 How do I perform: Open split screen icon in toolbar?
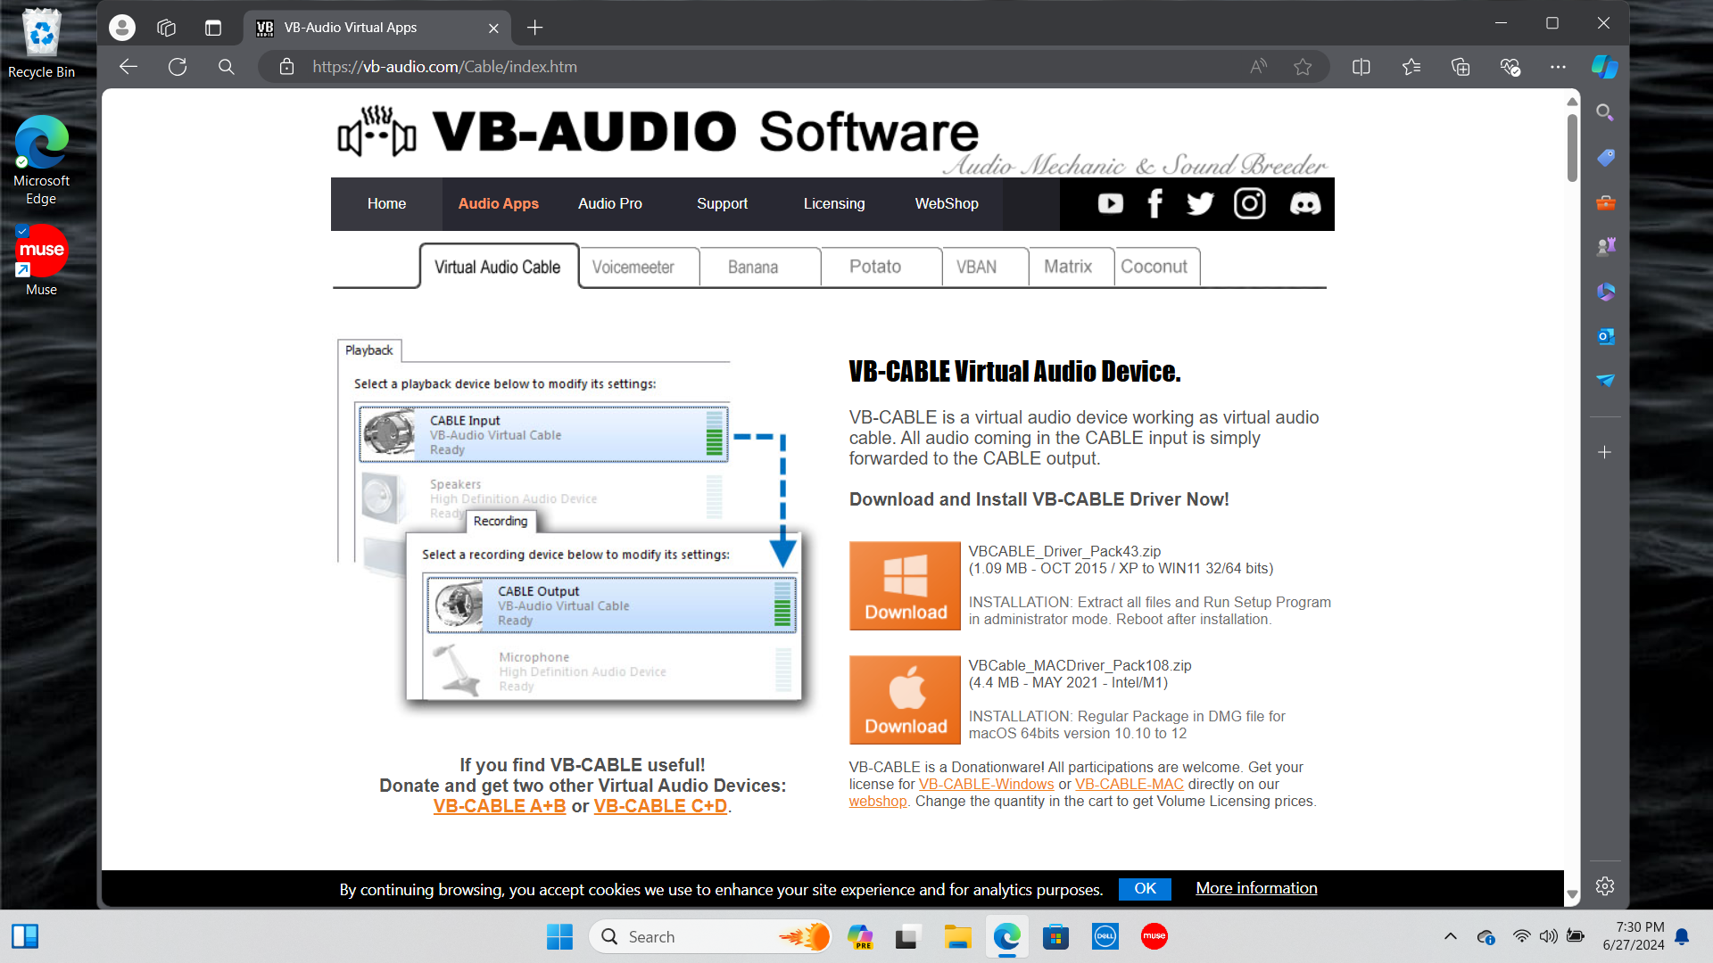pyautogui.click(x=1361, y=67)
